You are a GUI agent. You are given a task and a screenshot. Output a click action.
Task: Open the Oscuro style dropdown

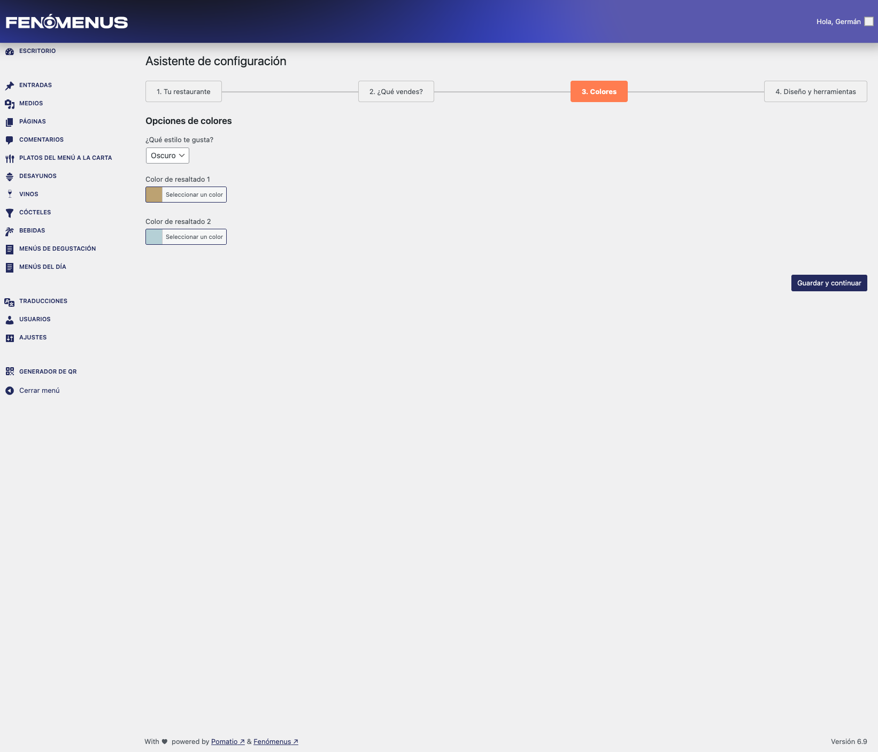167,156
